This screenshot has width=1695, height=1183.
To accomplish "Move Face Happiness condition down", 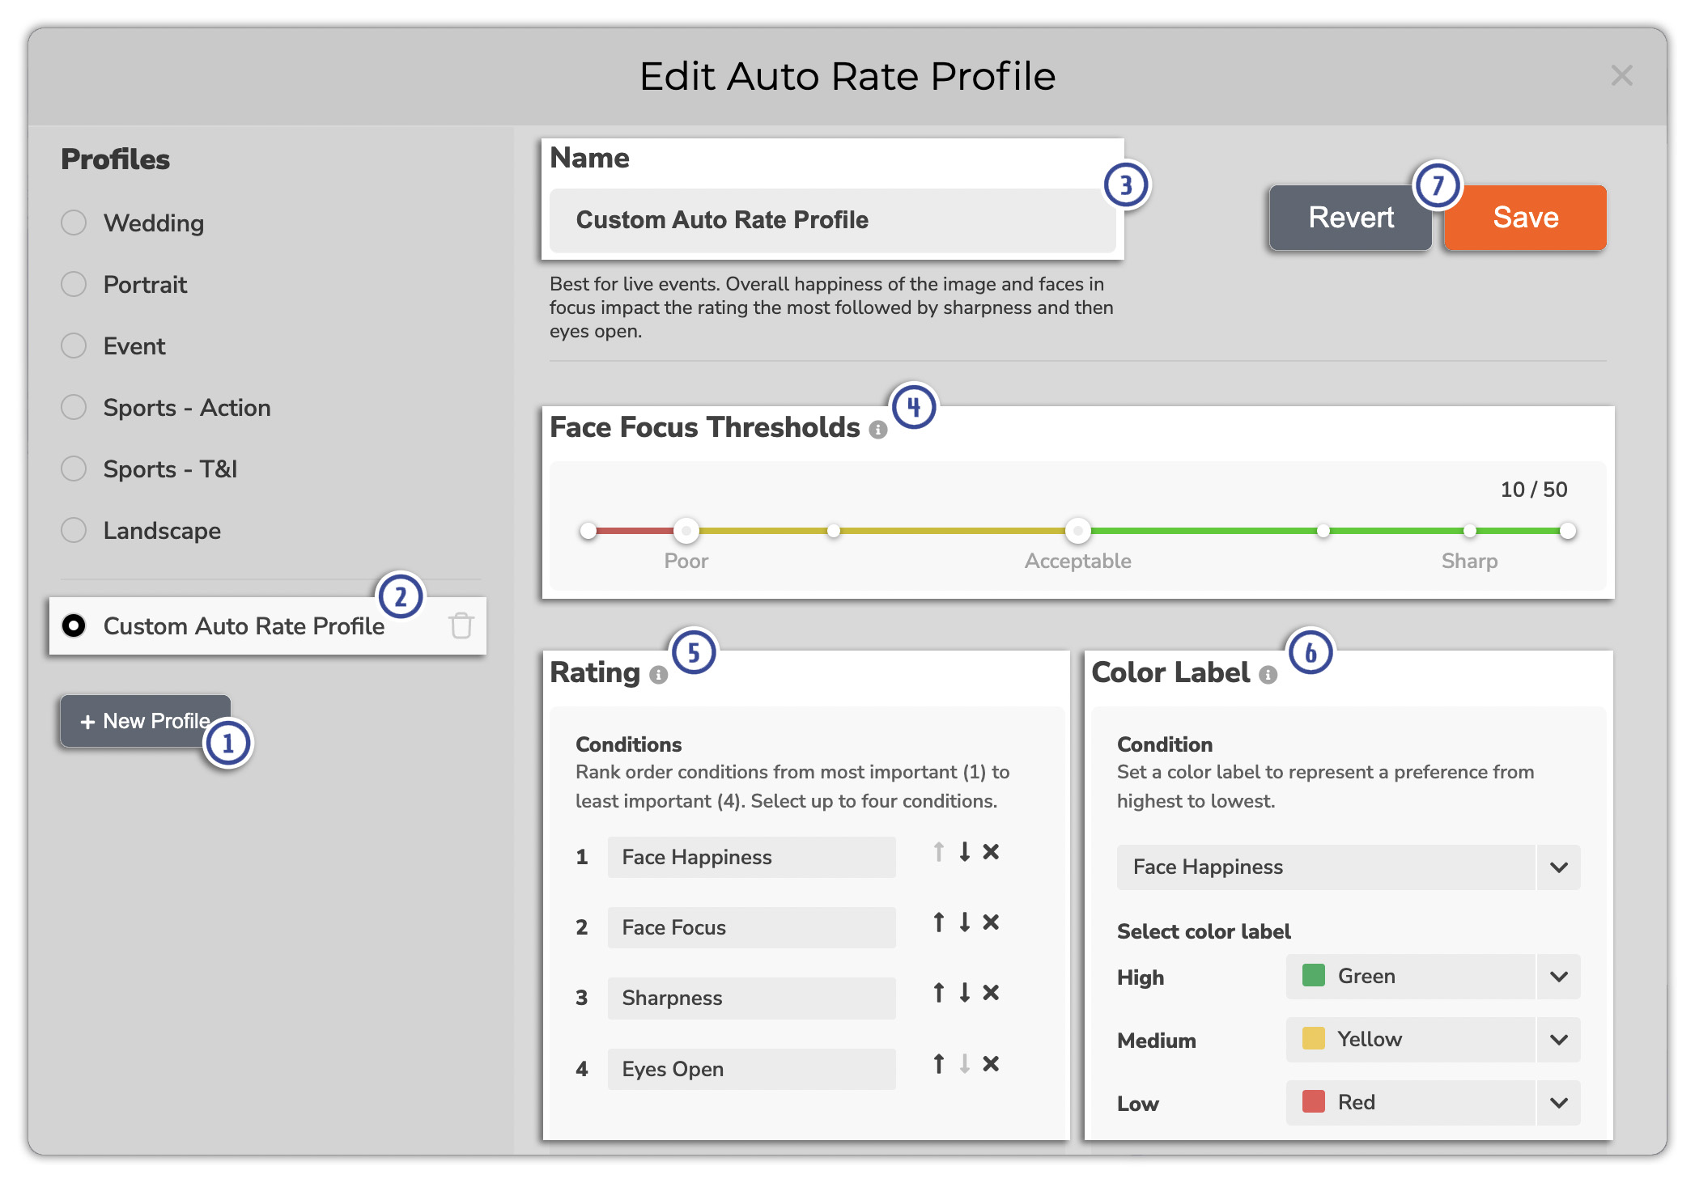I will tap(964, 852).
